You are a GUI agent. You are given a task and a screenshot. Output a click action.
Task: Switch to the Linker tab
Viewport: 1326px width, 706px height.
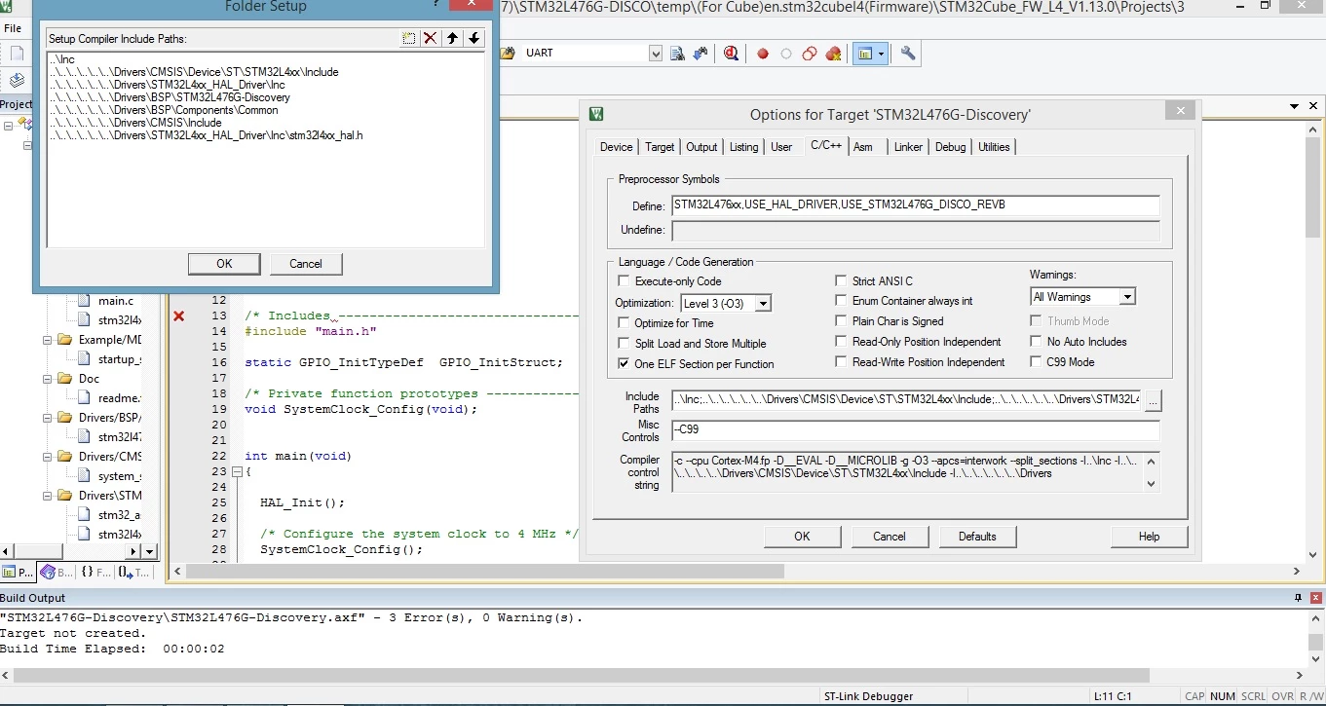click(908, 147)
